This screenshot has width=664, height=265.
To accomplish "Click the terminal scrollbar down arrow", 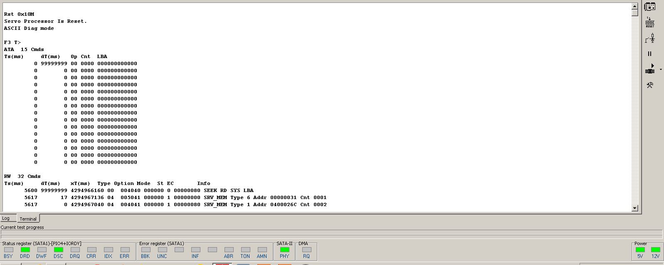I will click(x=634, y=208).
